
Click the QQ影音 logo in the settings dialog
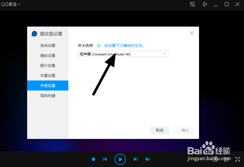tap(34, 34)
